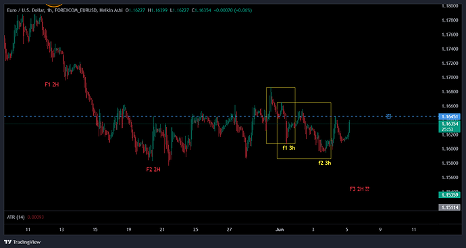Click the blue 1.16451 price label
466x248 pixels.
click(x=449, y=116)
